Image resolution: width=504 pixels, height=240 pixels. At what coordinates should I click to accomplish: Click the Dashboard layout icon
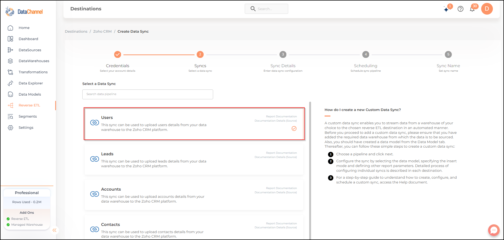[x=10, y=39]
